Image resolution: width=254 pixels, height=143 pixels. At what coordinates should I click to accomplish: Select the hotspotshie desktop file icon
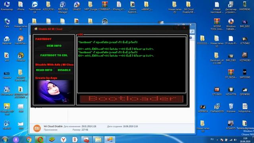245,108
